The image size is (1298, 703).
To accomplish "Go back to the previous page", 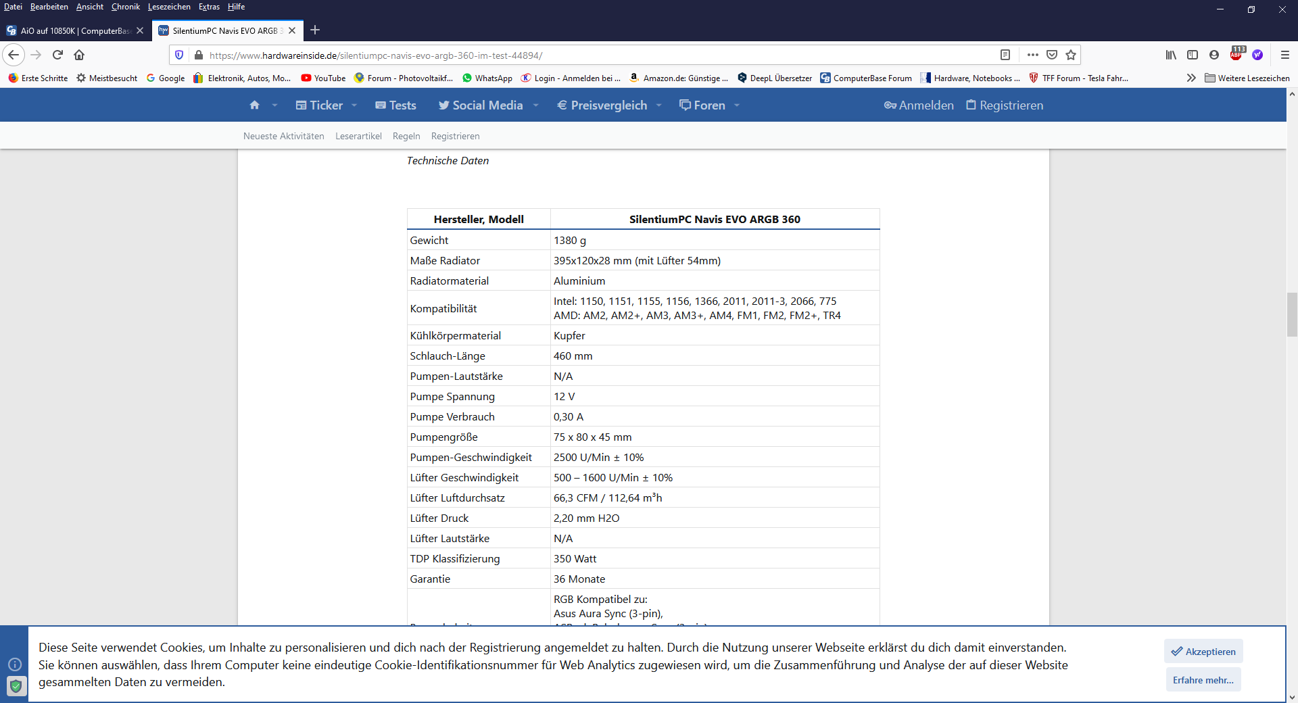I will pyautogui.click(x=14, y=55).
